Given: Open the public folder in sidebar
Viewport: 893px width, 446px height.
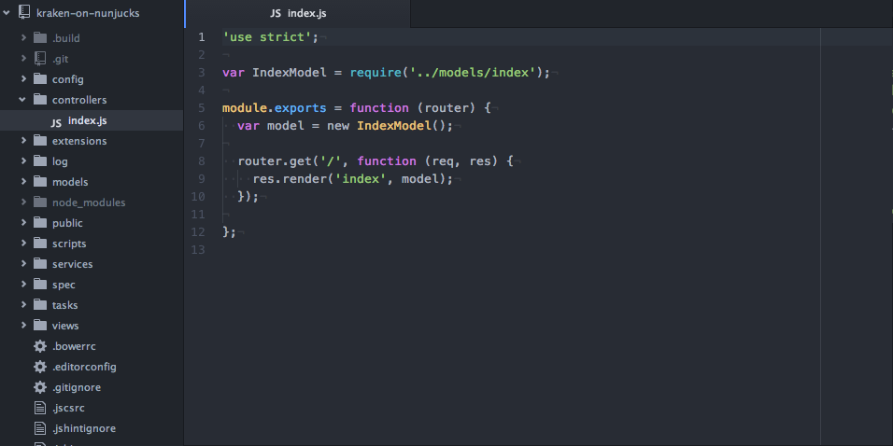Looking at the screenshot, I should click(67, 223).
